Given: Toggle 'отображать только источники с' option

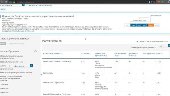Looking at the screenshot, I should click(12, 62).
